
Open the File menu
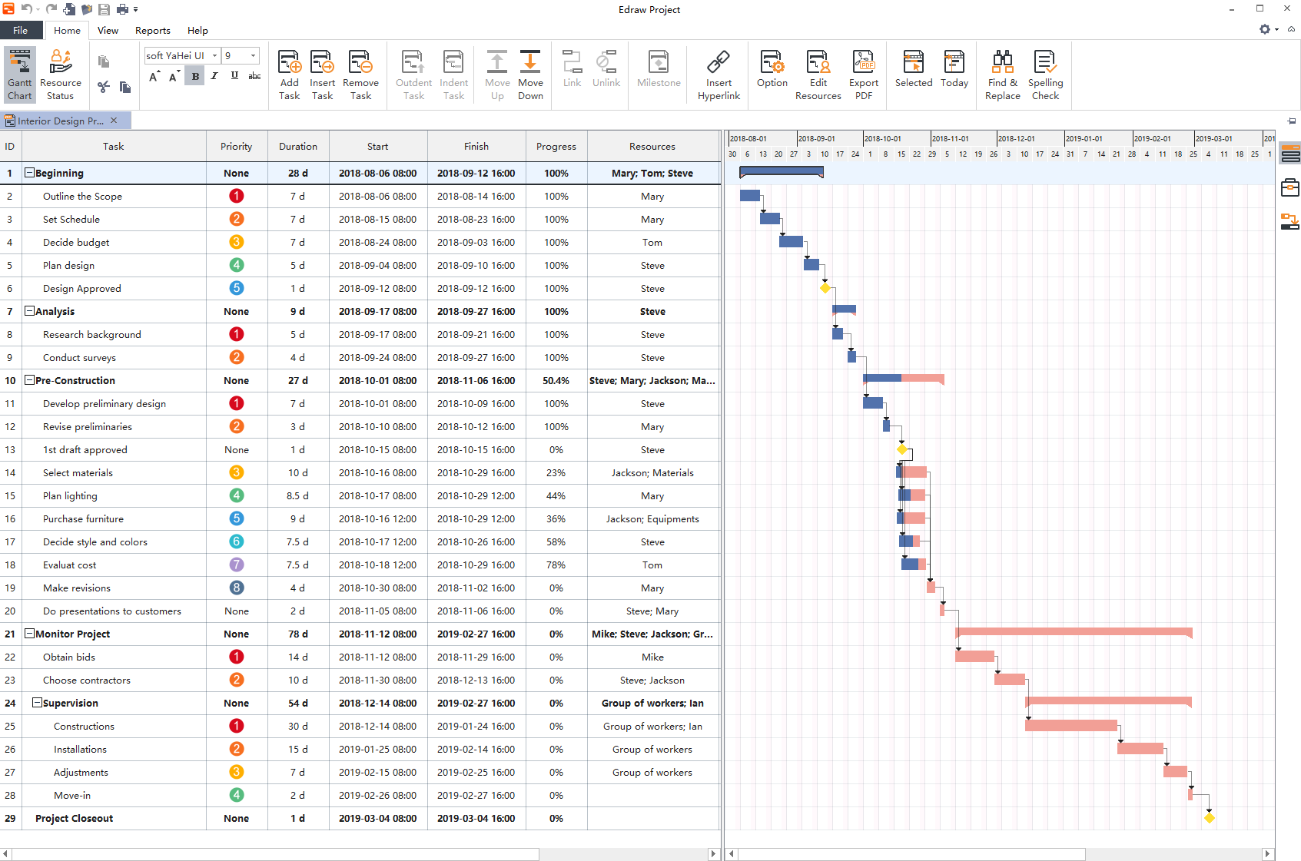tap(21, 30)
